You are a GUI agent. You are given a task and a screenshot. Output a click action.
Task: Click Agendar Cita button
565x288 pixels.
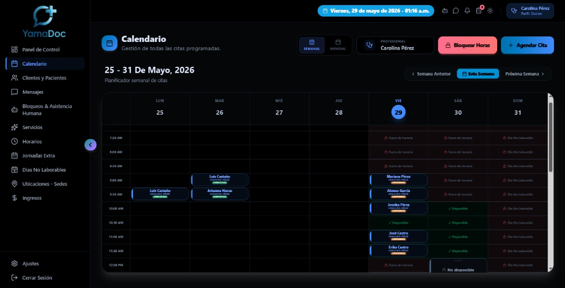(x=527, y=45)
